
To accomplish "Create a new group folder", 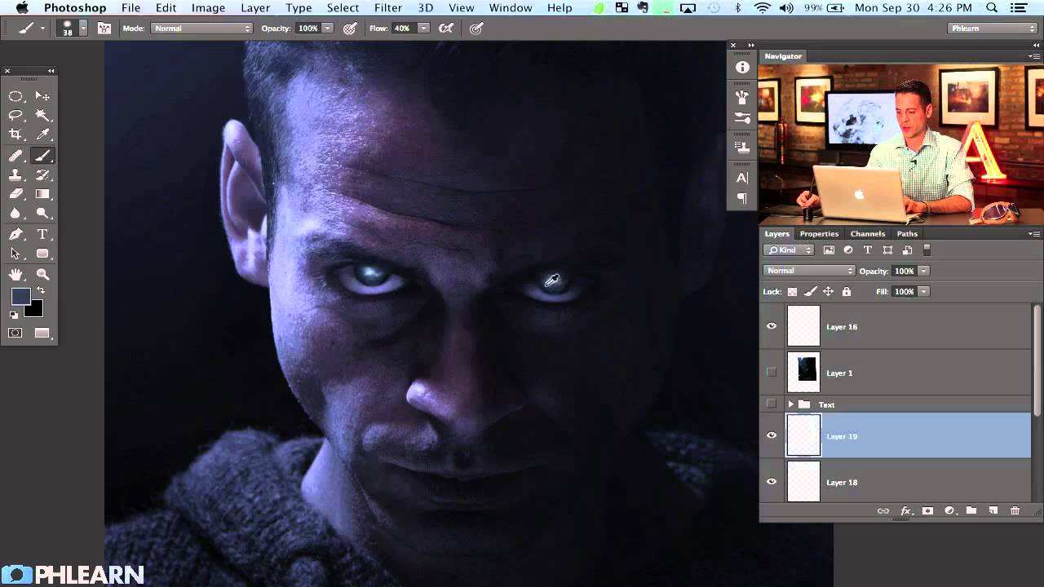I will point(971,511).
